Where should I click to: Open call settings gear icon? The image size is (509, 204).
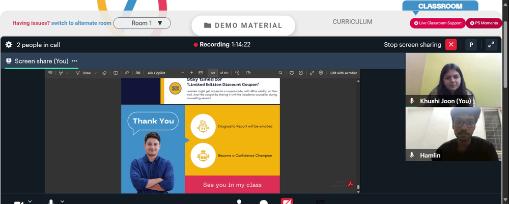point(9,45)
